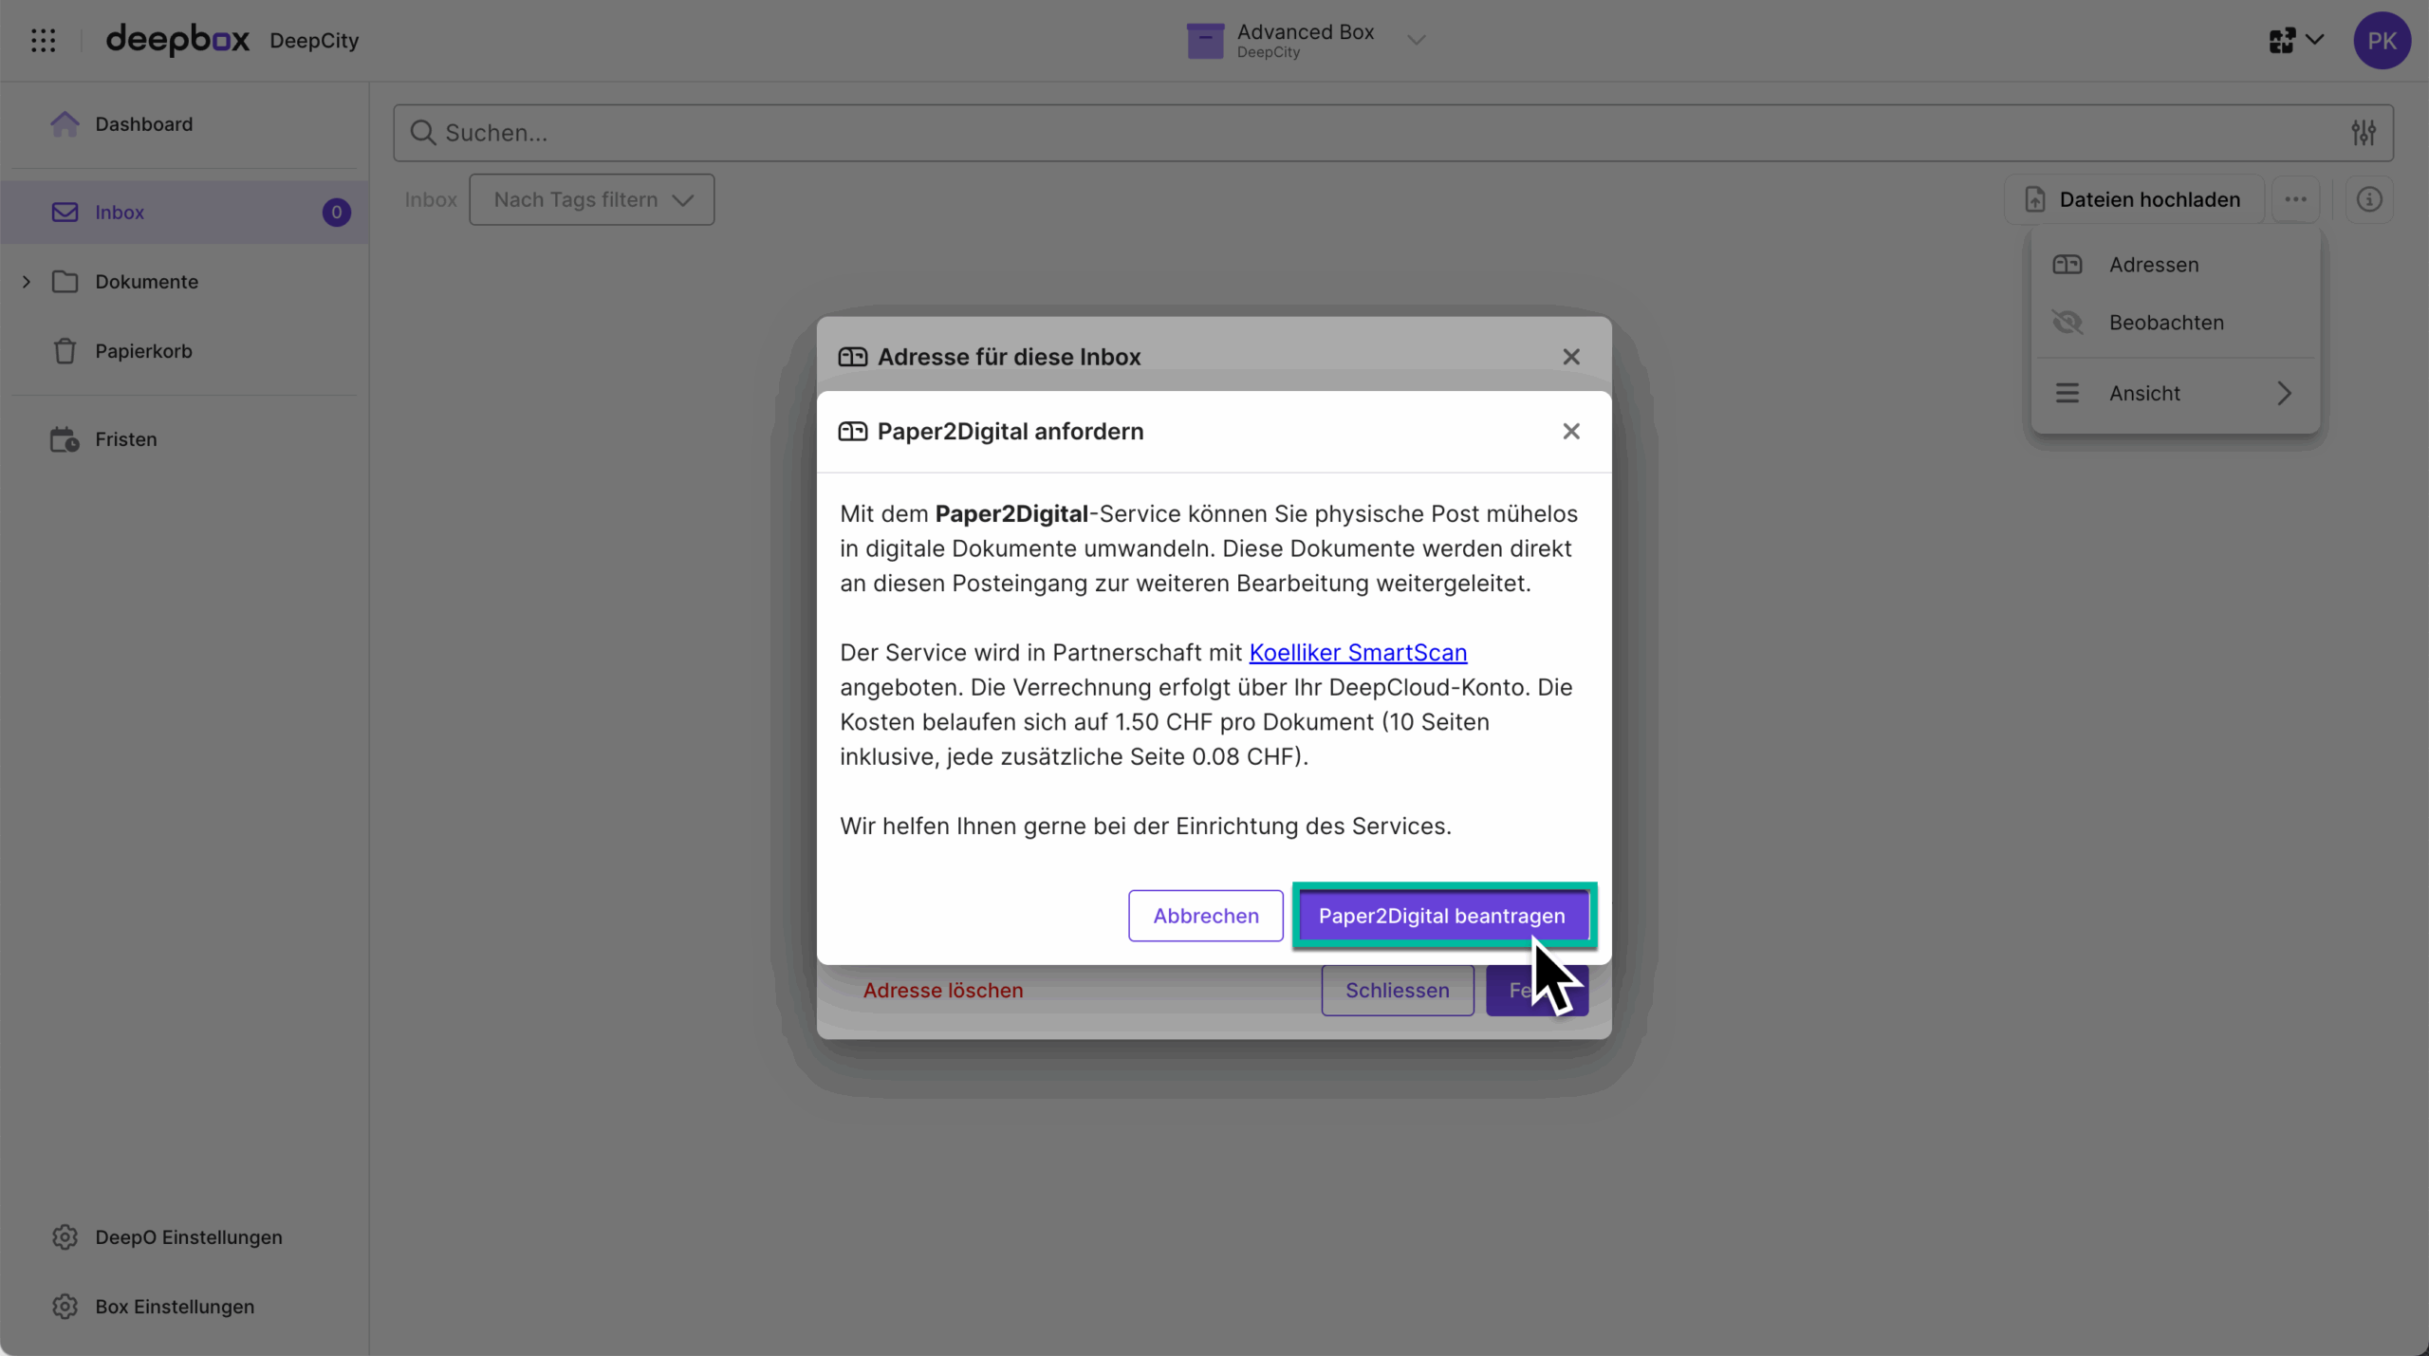Open the PK user avatar menu
Viewport: 2429px width, 1356px height.
(x=2382, y=41)
